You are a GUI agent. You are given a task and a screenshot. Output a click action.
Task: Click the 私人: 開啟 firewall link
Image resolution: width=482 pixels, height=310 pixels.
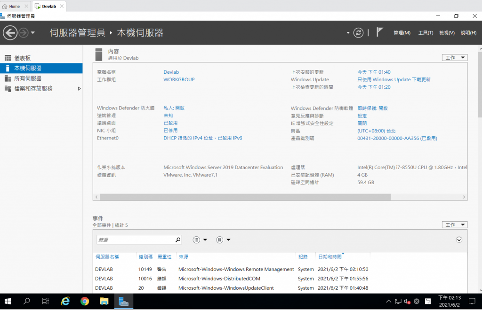coord(174,108)
